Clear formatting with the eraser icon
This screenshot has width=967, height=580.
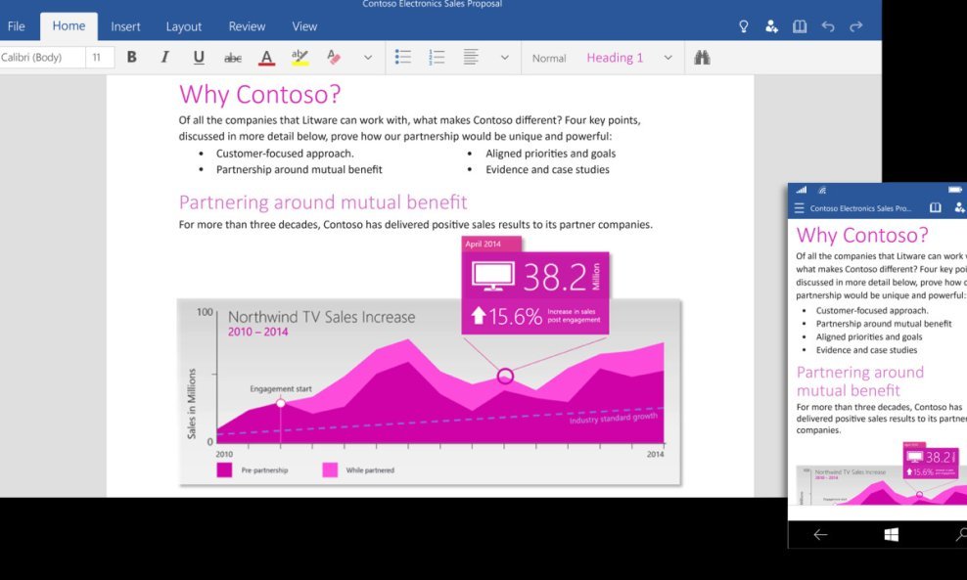tap(334, 58)
